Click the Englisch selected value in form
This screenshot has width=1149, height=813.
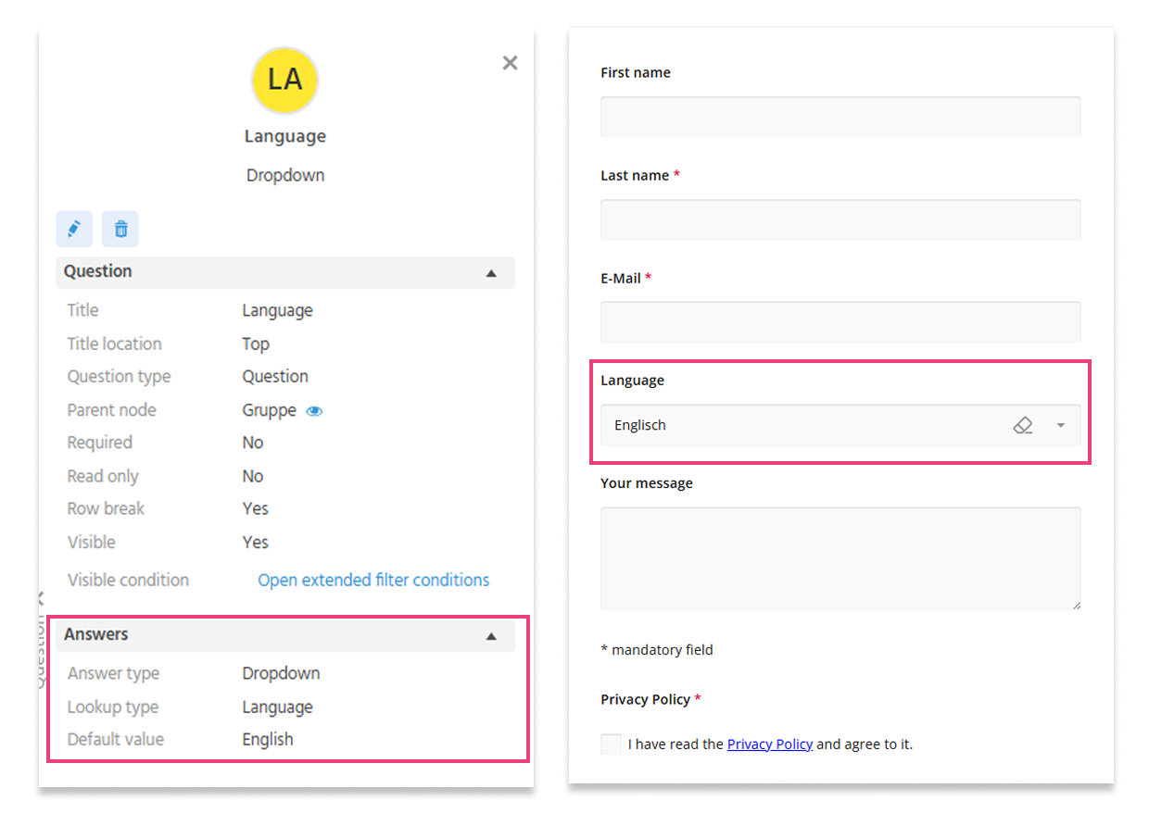pos(640,426)
